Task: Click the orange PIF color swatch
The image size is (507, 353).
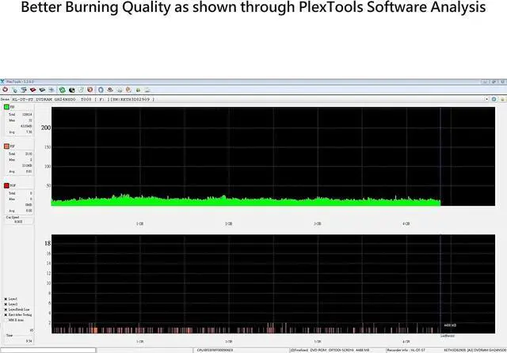Action: [6, 146]
